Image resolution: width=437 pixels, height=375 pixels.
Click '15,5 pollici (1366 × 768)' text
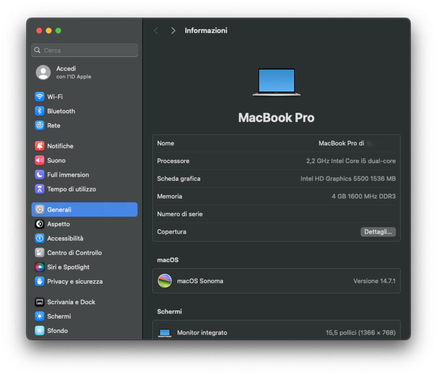(x=361, y=332)
